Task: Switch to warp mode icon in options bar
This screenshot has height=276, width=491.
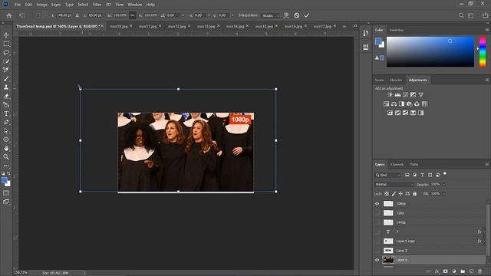Action: click(x=286, y=15)
